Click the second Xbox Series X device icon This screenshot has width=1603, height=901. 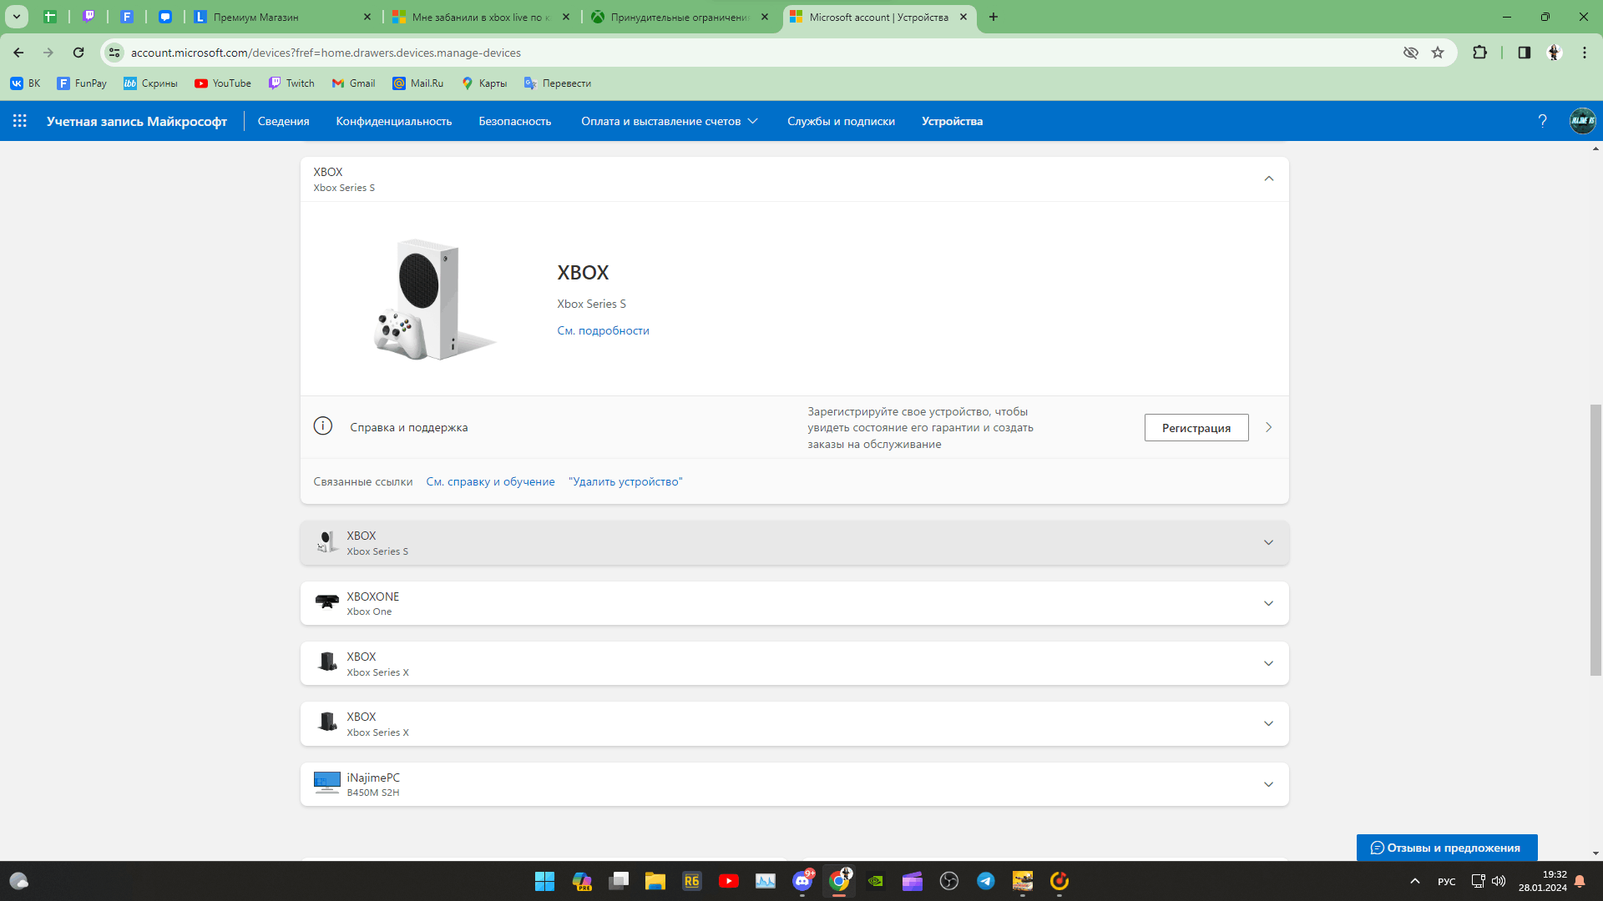pyautogui.click(x=326, y=722)
